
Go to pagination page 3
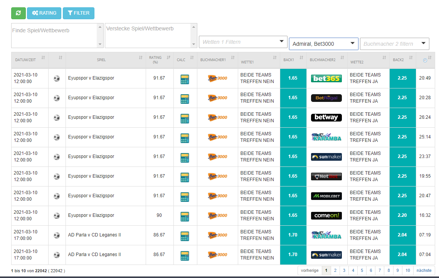[344, 270]
